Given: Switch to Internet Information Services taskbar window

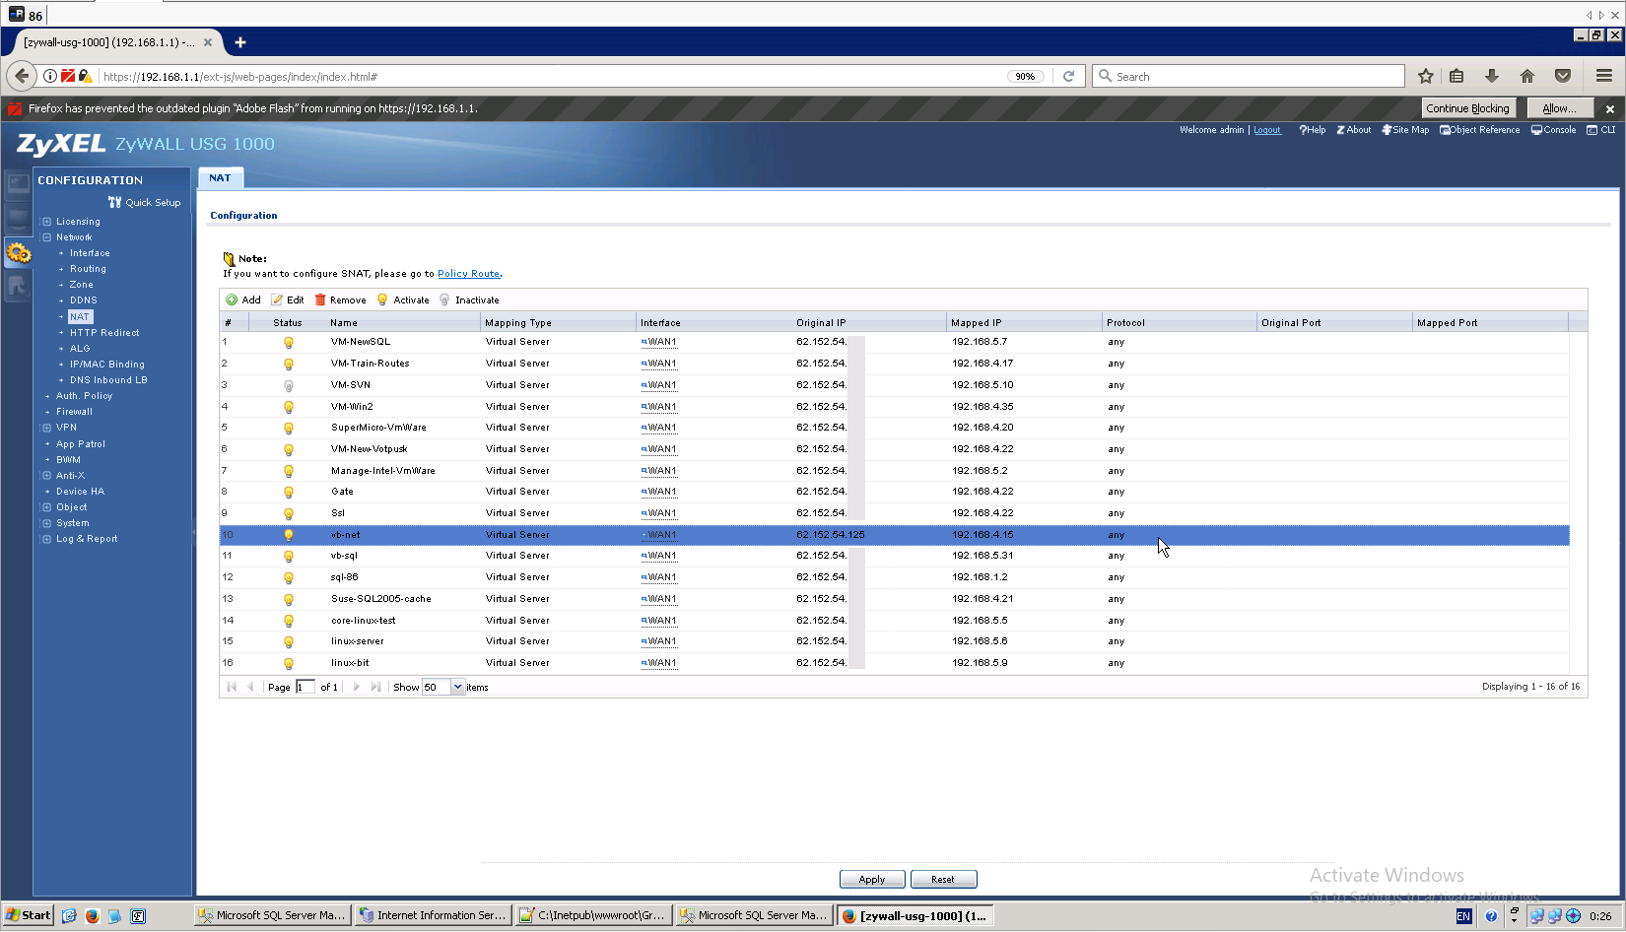Looking at the screenshot, I should coord(433,915).
